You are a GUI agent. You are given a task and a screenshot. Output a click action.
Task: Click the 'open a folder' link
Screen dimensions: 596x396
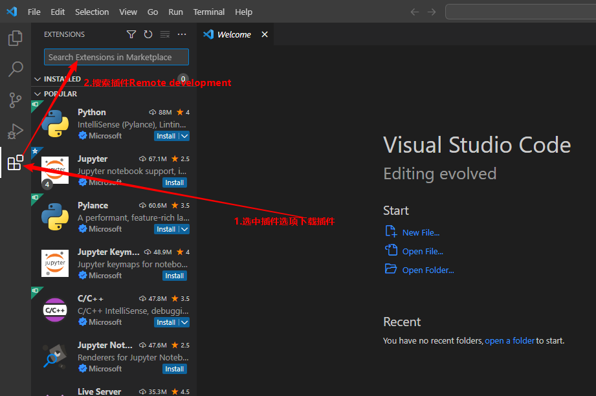(x=510, y=340)
